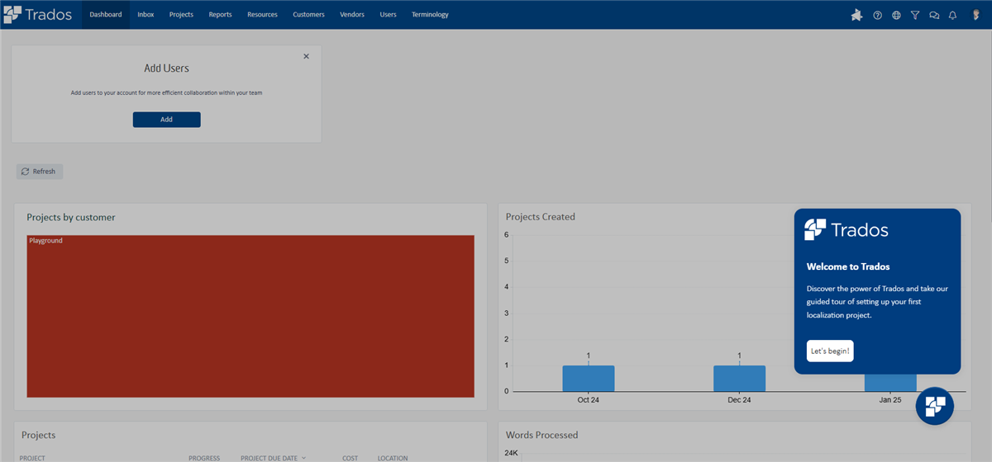Click the globe language icon
Image resolution: width=992 pixels, height=462 pixels.
coord(896,15)
